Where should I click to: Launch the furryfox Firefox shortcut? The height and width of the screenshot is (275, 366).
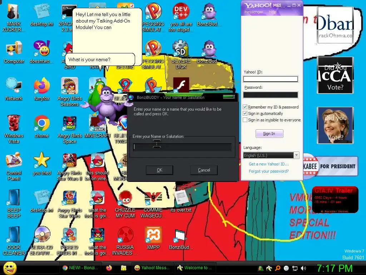pyautogui.click(x=41, y=90)
